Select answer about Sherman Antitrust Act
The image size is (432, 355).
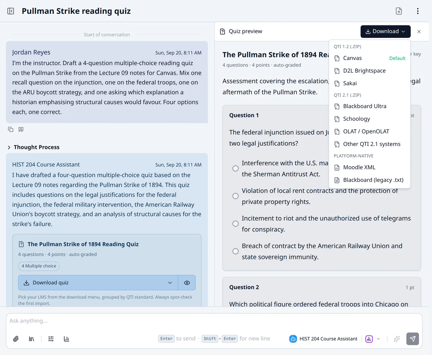pos(235,168)
